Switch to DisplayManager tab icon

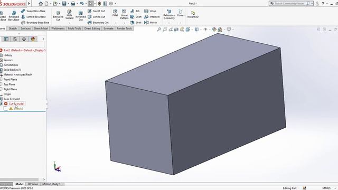click(33, 39)
